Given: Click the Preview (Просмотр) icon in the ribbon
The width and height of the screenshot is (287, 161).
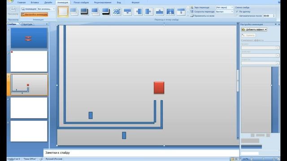Looking at the screenshot, I should click(13, 9).
